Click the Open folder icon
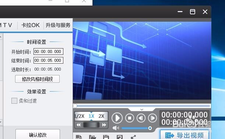The height and width of the screenshot is (139, 225). pos(92,137)
